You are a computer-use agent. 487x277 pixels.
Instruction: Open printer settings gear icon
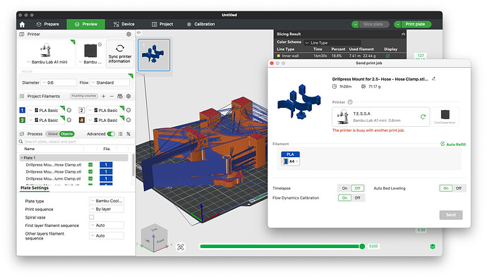coord(128,34)
